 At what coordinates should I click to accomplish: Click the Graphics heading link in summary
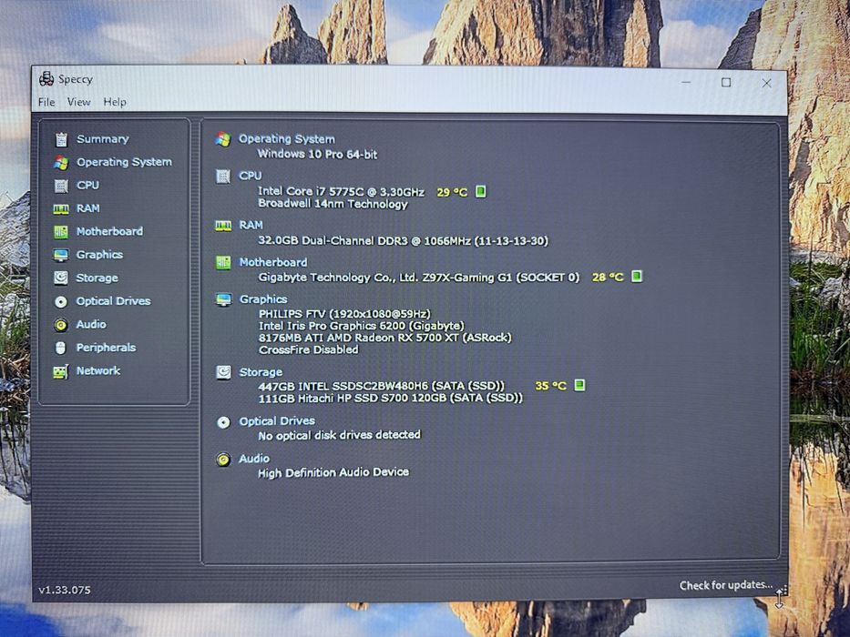(263, 299)
